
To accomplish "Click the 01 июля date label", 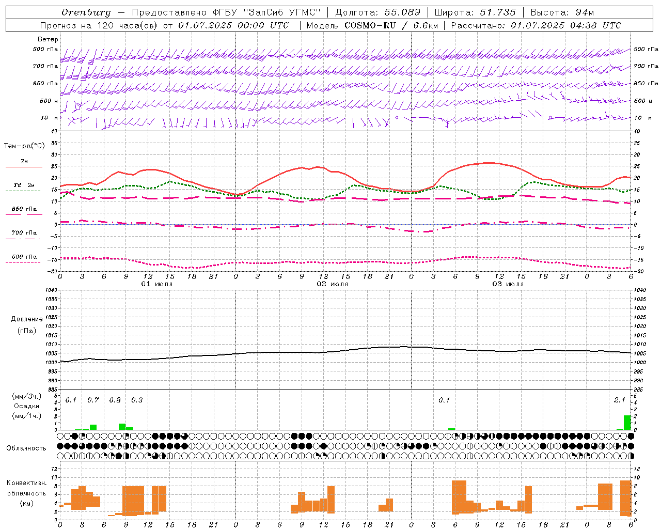I will [157, 284].
